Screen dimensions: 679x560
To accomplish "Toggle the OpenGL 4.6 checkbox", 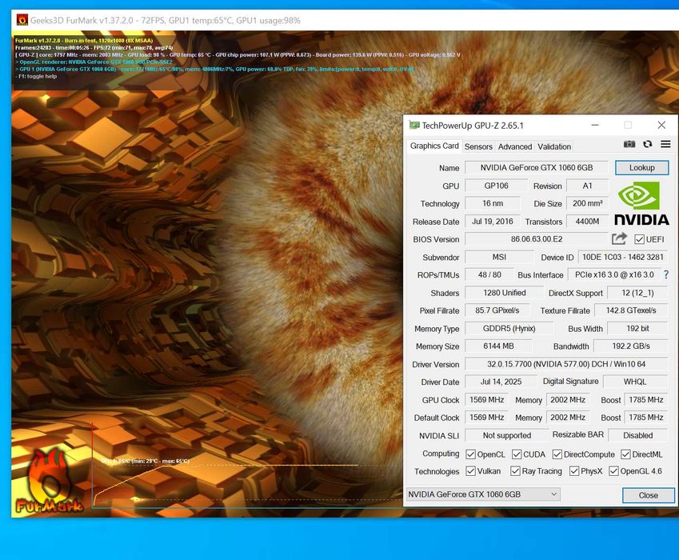I will click(x=613, y=471).
